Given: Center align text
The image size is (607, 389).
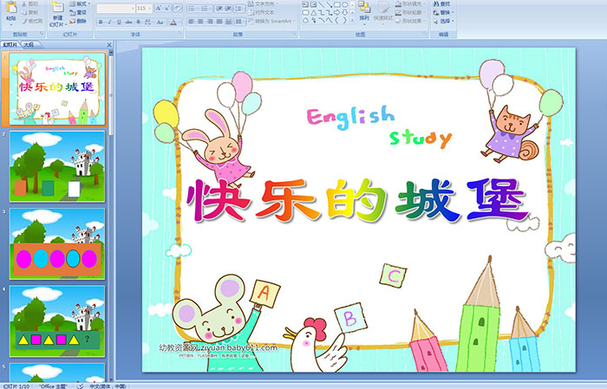Looking at the screenshot, I should [x=200, y=22].
